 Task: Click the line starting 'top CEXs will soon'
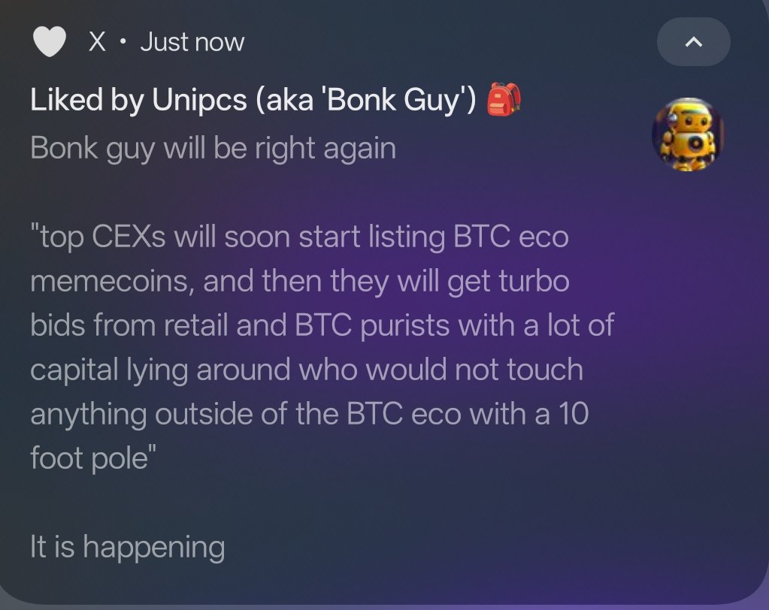(x=300, y=237)
